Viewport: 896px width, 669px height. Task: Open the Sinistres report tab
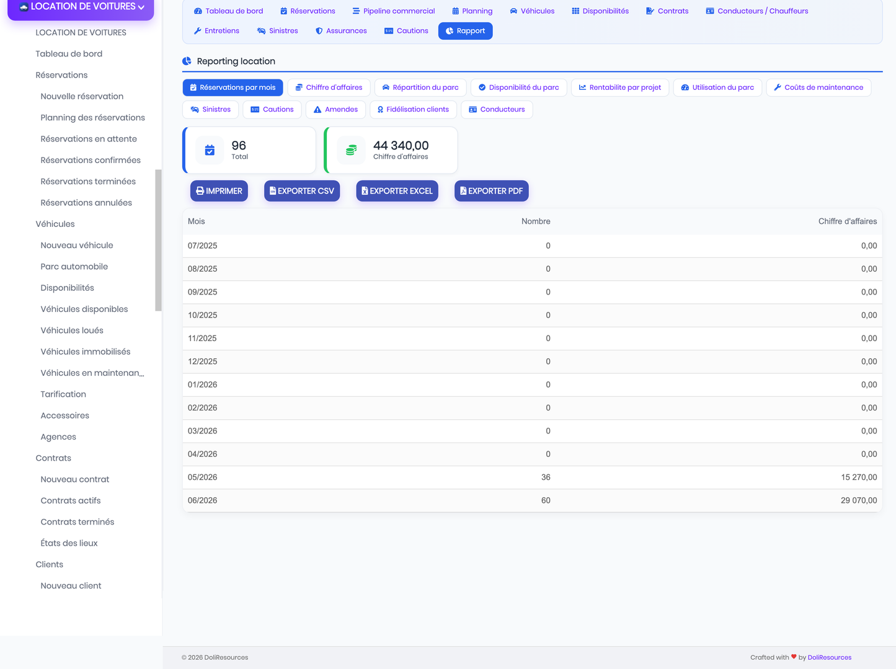(211, 110)
